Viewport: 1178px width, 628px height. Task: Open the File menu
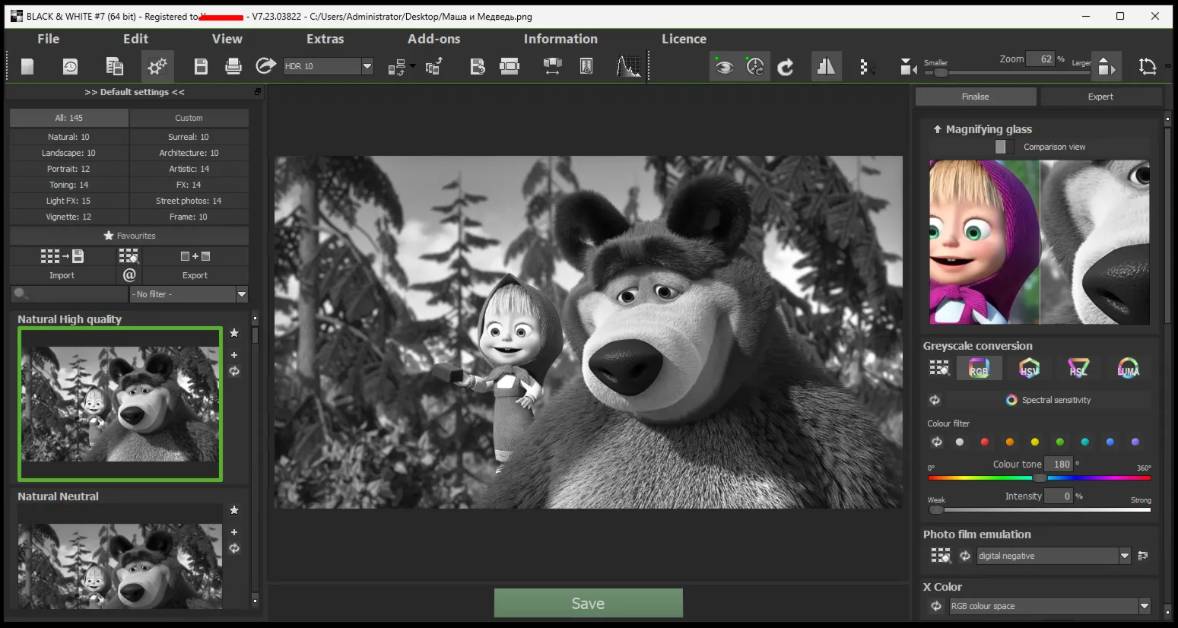click(48, 39)
